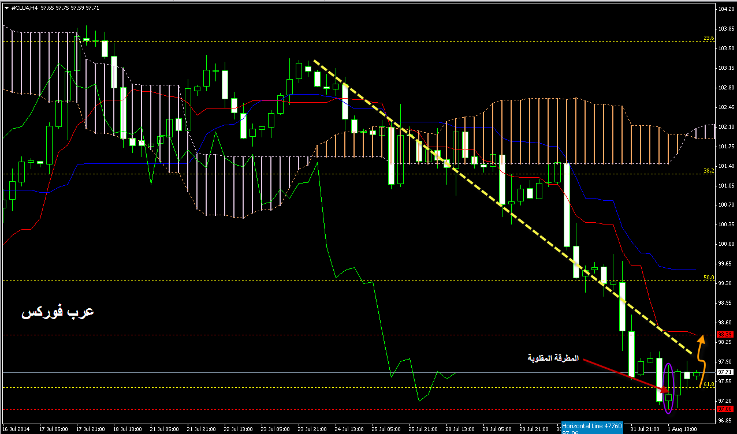Click the 61.8 Fibonacci level label
This screenshot has width=737, height=434.
tap(709, 384)
